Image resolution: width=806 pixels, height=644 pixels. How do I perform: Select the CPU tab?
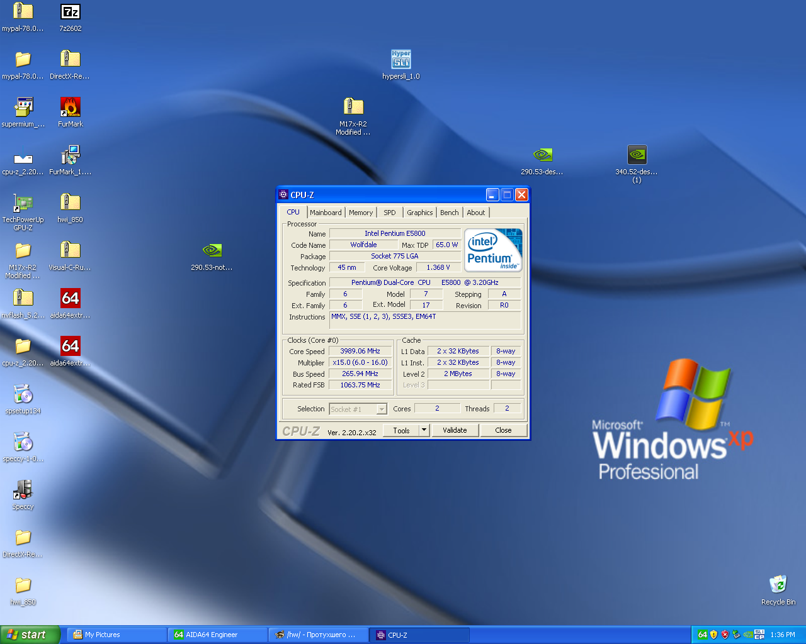[293, 212]
